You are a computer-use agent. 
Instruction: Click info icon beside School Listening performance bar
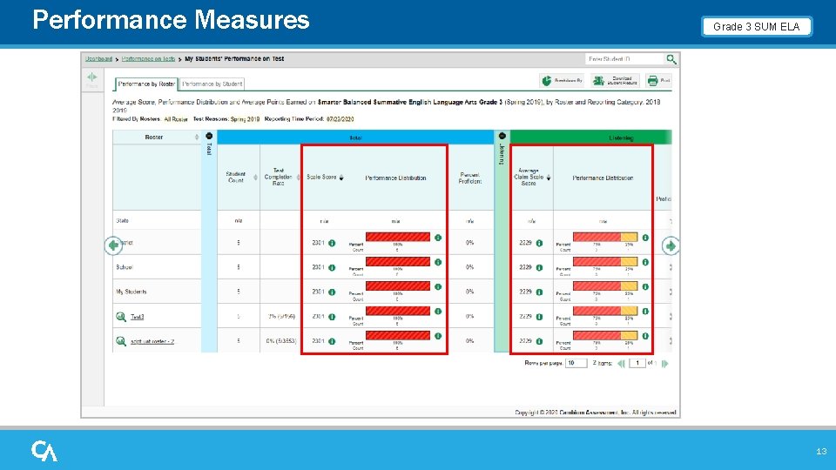pos(645,262)
